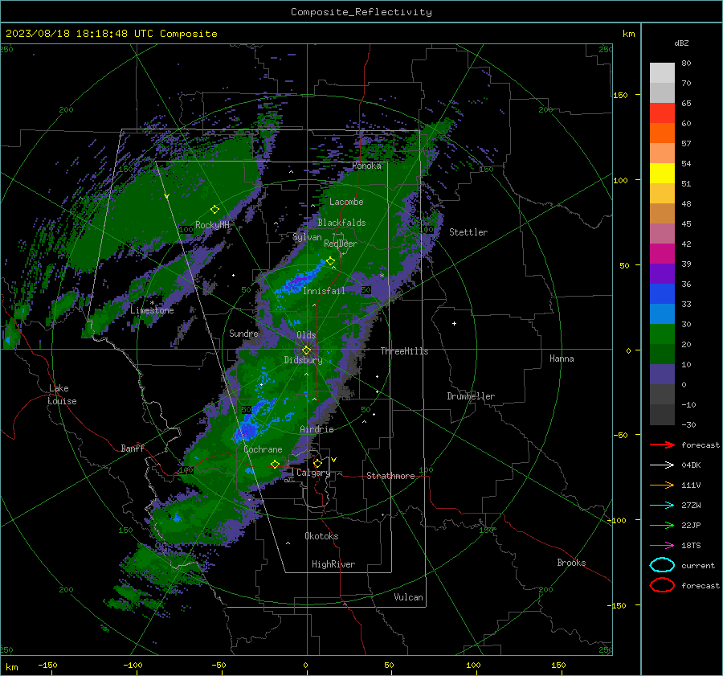
Task: Click the Banff town label
Action: 133,448
